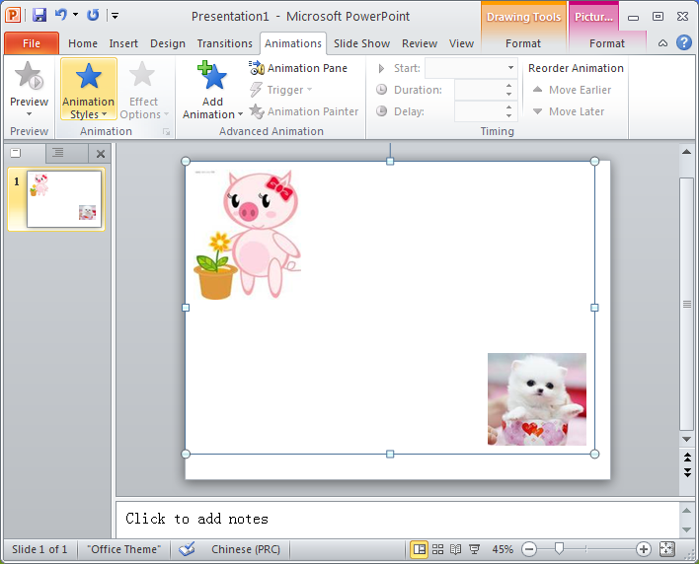Switch to the Review tab
Viewport: 699px width, 564px height.
tap(419, 43)
